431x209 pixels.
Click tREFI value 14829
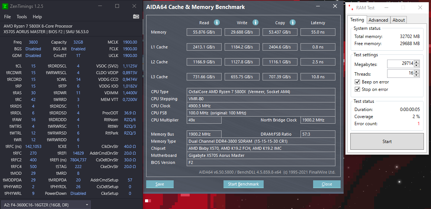click(78, 153)
